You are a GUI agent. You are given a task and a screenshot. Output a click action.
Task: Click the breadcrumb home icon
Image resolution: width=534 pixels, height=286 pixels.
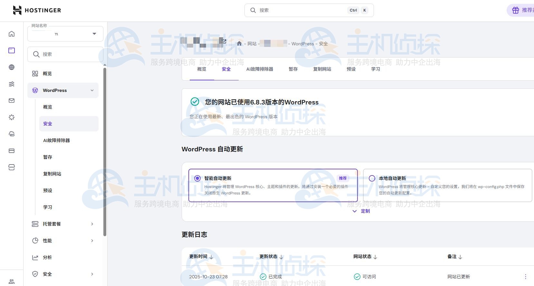pos(239,44)
